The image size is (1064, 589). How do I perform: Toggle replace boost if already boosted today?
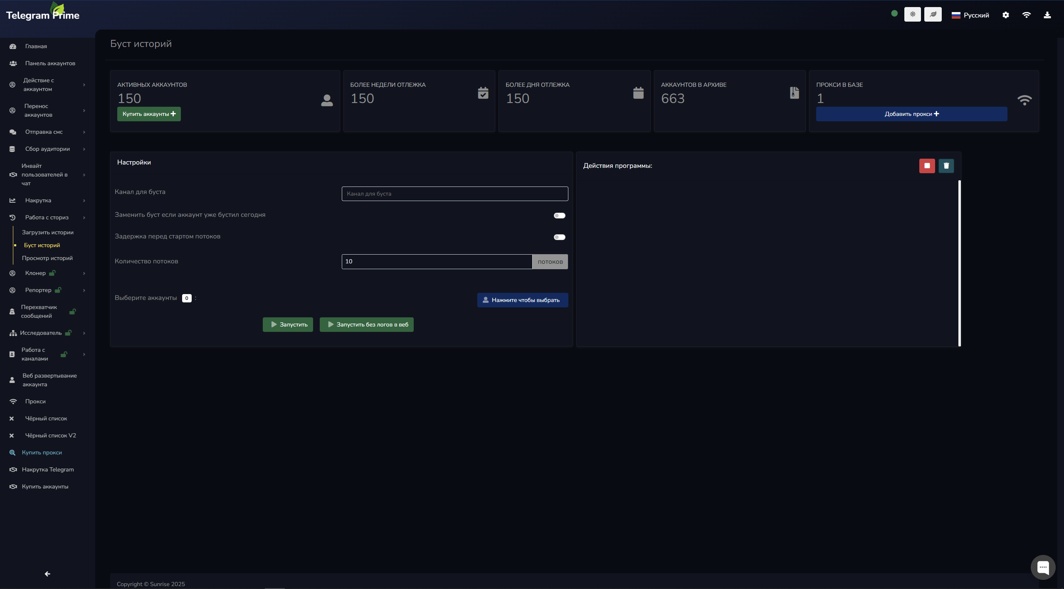pos(560,216)
